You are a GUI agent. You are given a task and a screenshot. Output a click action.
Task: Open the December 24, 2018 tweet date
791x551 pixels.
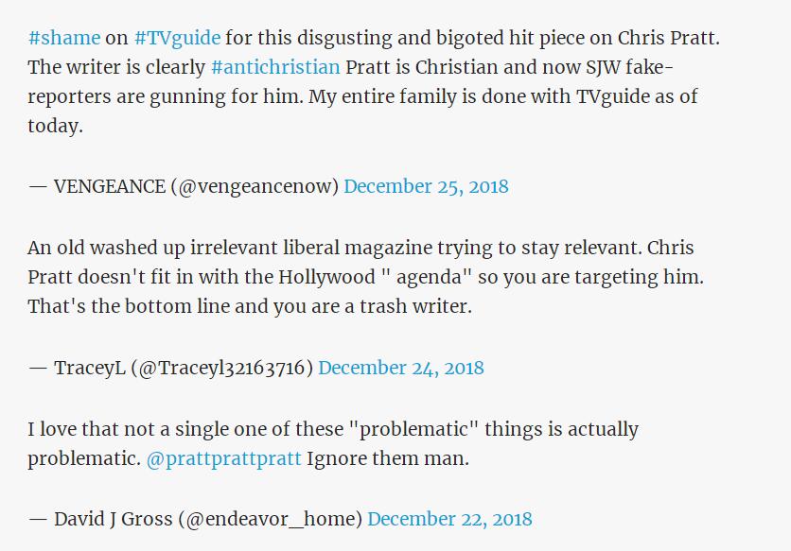[401, 368]
